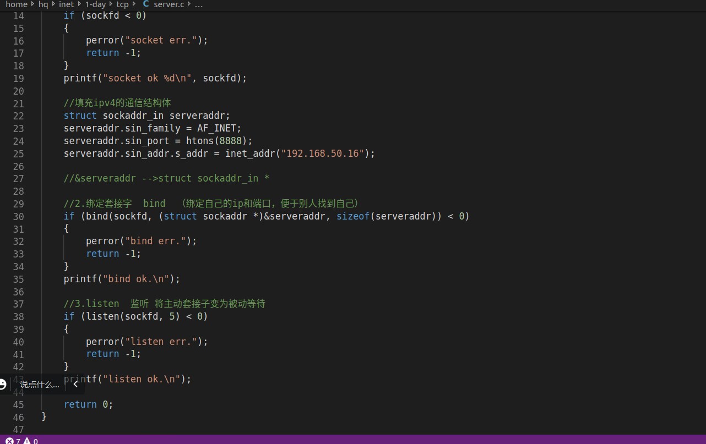Click the "socket ok %d\n" string
This screenshot has width=706, height=444.
[x=147, y=78]
